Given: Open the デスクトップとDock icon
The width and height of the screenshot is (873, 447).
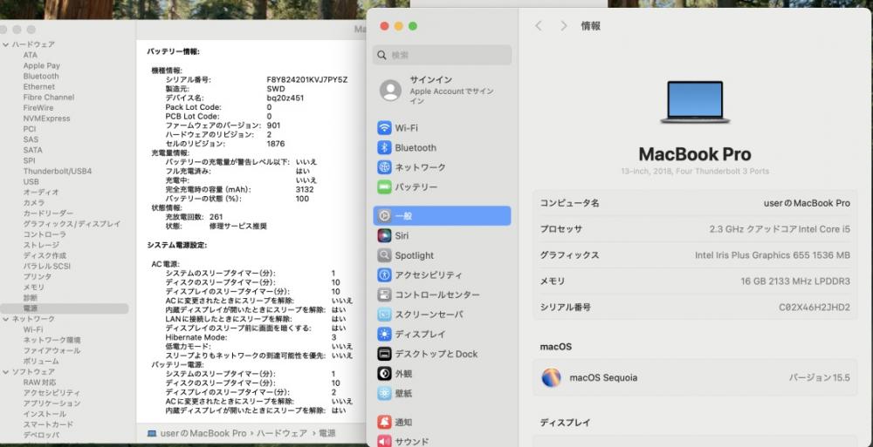Looking at the screenshot, I should point(384,354).
